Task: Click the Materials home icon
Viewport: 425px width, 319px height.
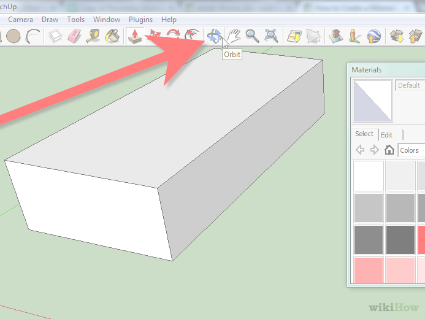Action: [389, 150]
